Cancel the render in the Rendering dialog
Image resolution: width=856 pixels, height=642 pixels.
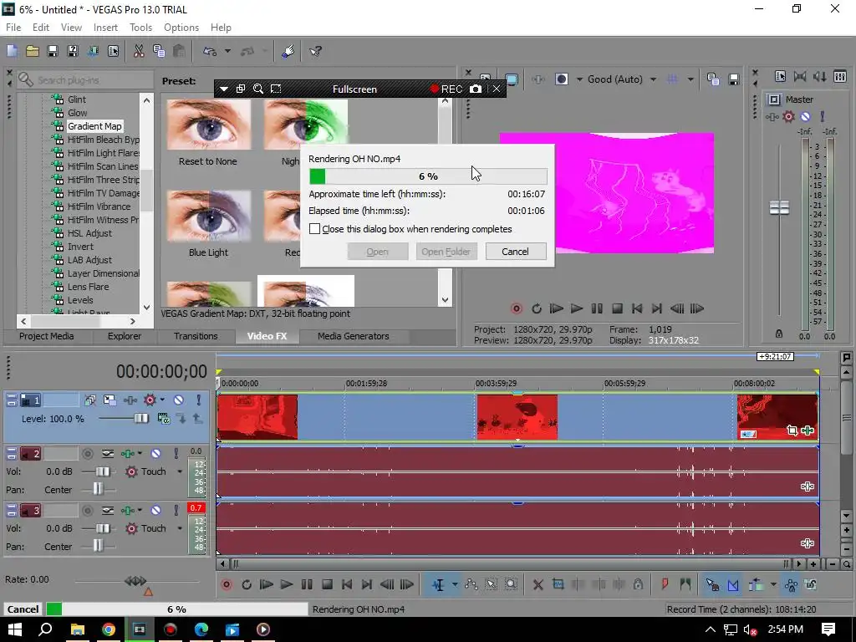tap(515, 252)
